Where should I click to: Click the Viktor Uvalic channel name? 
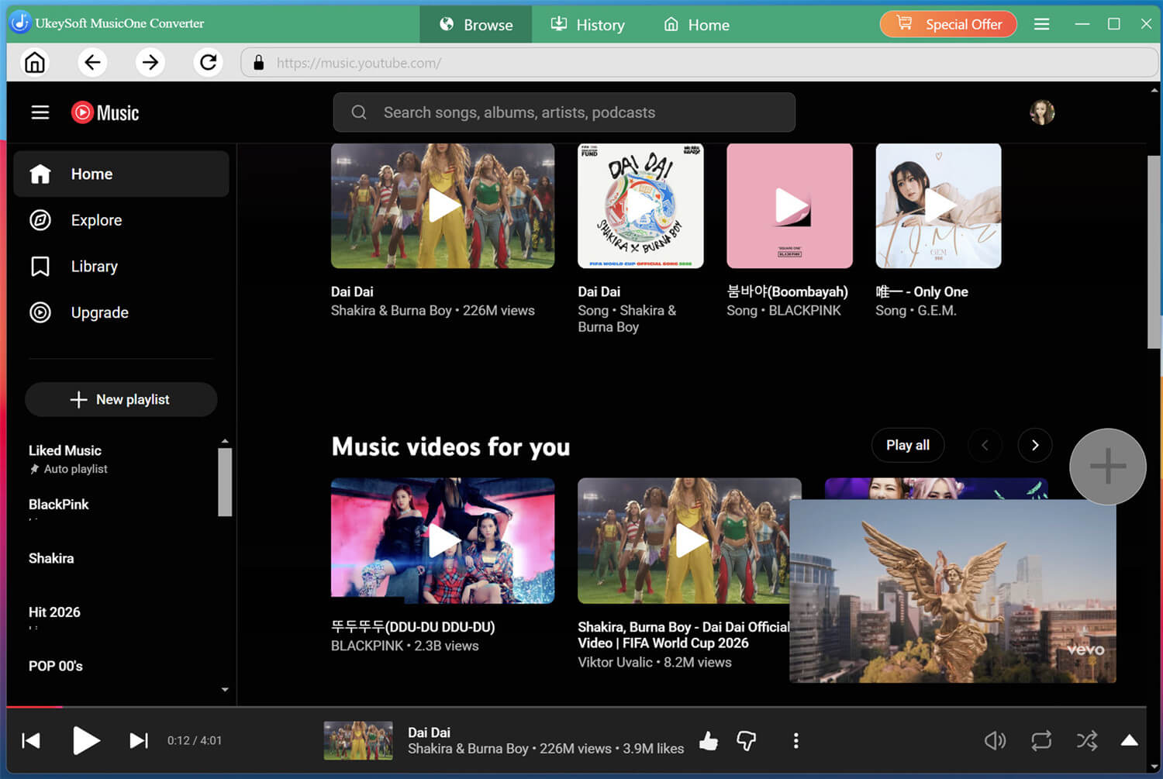tap(616, 662)
